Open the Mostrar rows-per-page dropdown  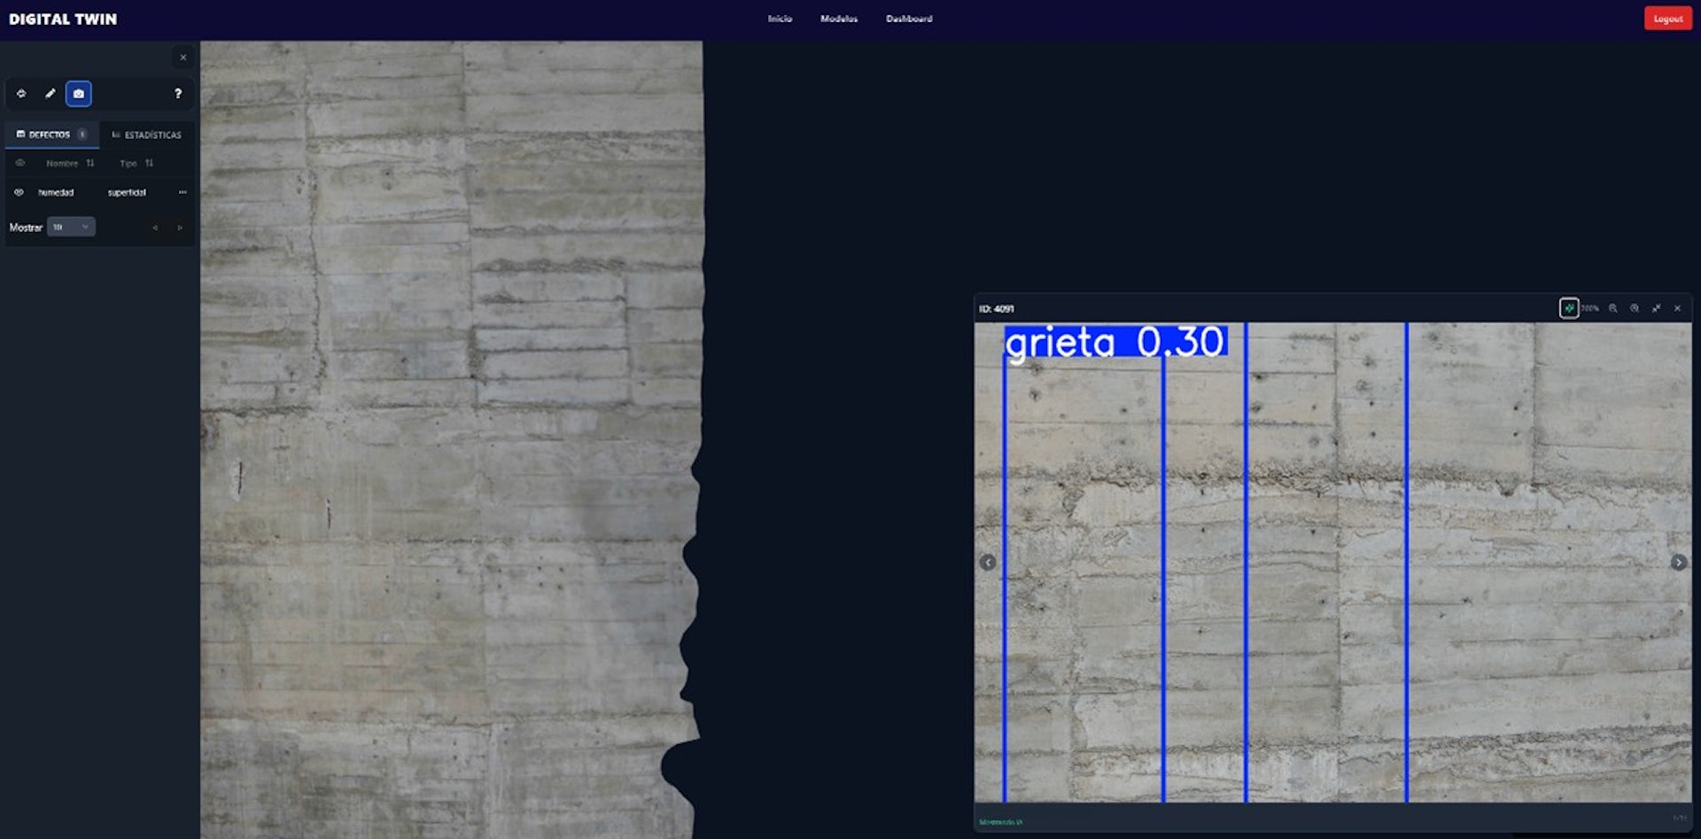click(x=71, y=228)
